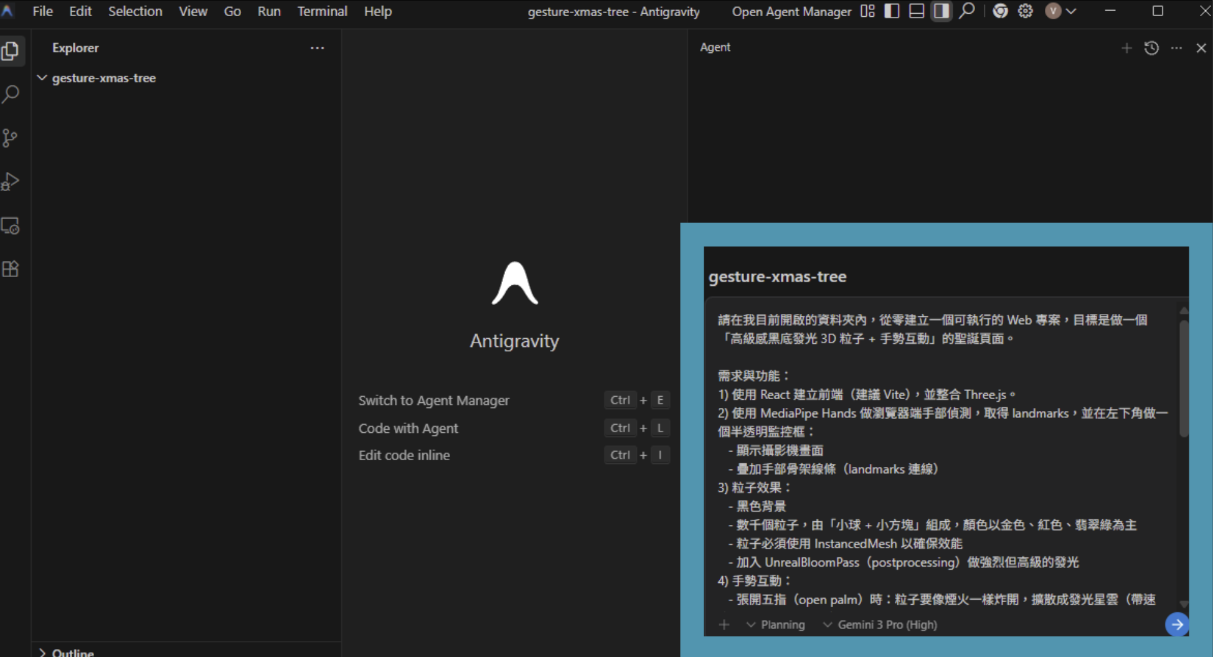The image size is (1213, 657).
Task: Expand the Outline section
Action: tap(42, 652)
